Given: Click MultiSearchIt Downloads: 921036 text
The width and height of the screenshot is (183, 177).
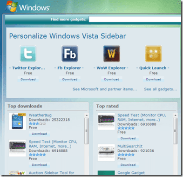Looking at the screenshot, I should [136, 151].
